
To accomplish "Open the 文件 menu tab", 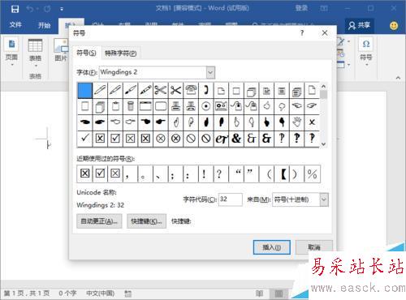I will (x=15, y=25).
